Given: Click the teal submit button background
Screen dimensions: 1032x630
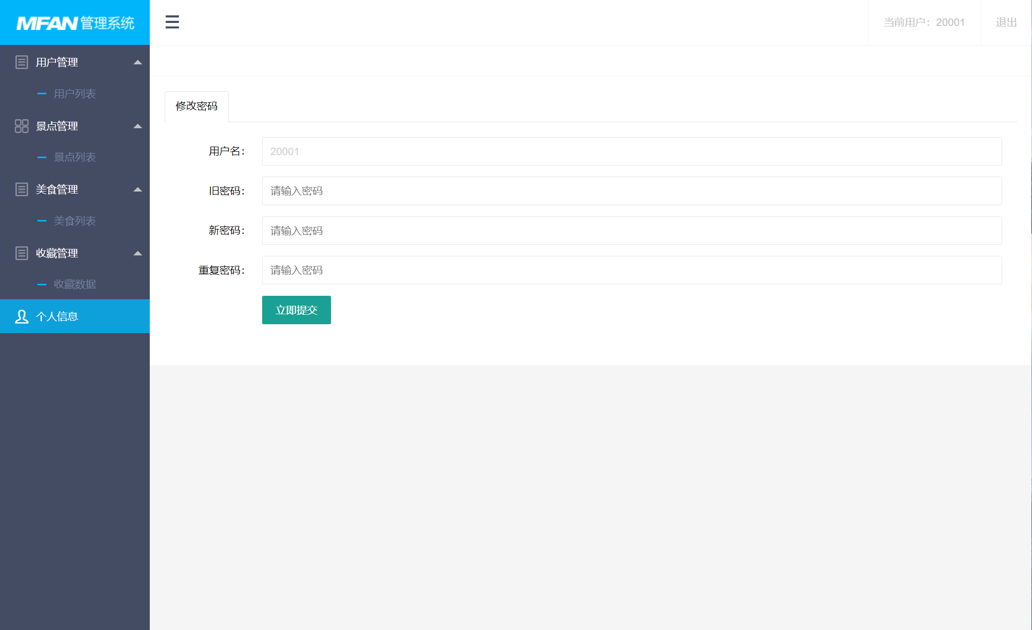Looking at the screenshot, I should 296,310.
